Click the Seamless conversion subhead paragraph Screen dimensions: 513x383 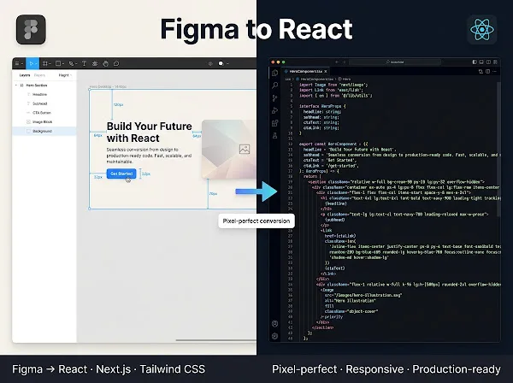pyautogui.click(x=149, y=156)
